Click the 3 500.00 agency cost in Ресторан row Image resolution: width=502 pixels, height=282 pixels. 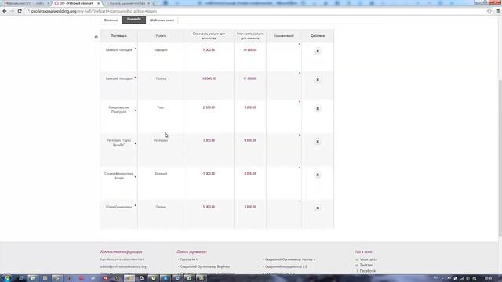click(x=209, y=140)
